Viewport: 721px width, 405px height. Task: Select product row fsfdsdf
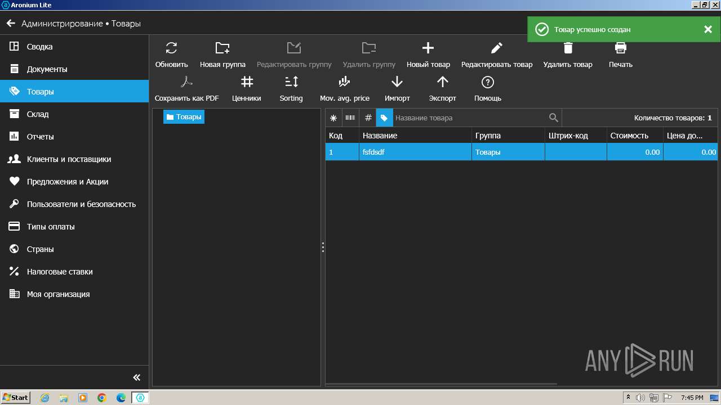point(522,152)
